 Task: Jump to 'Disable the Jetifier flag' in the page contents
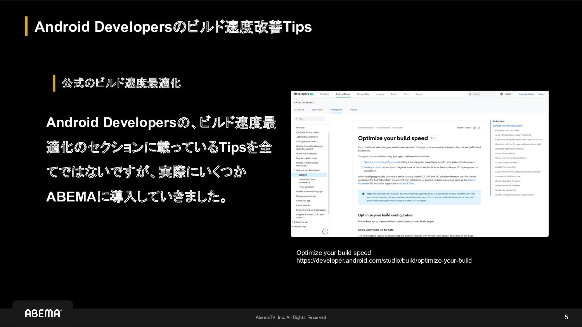(x=506, y=190)
